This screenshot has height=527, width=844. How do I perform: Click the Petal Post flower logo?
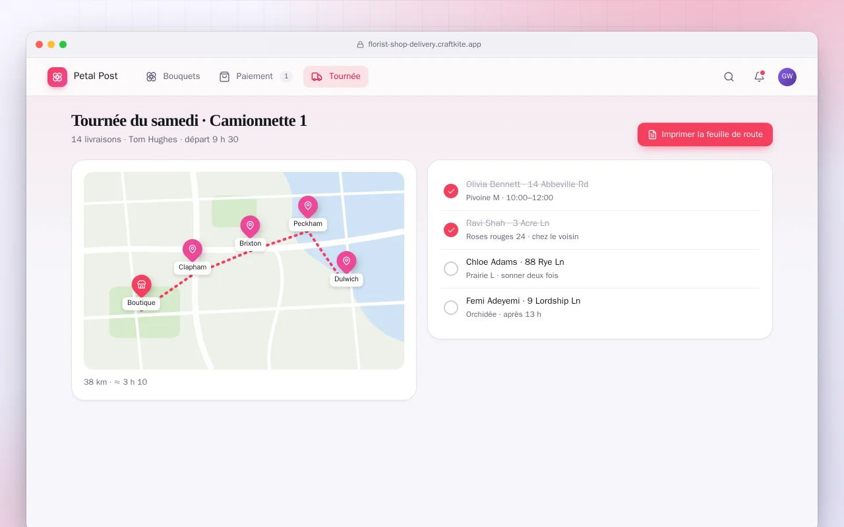[x=57, y=77]
